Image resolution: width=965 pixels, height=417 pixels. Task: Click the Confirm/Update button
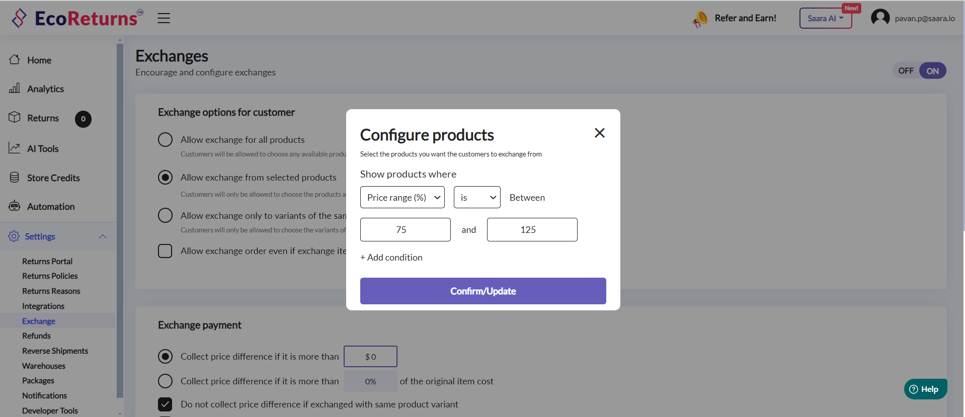[x=483, y=291]
